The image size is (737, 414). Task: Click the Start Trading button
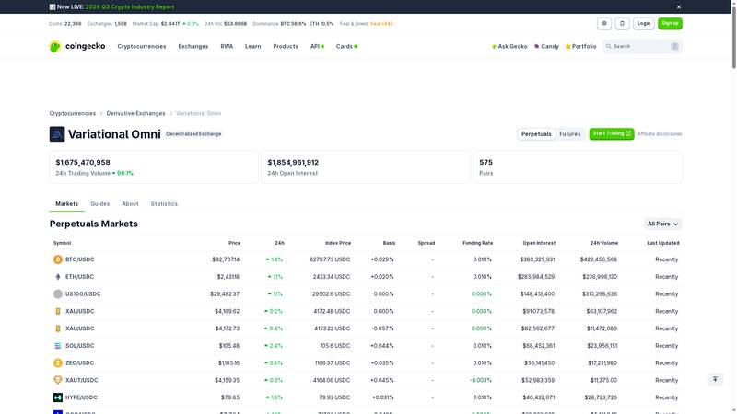[x=612, y=133]
